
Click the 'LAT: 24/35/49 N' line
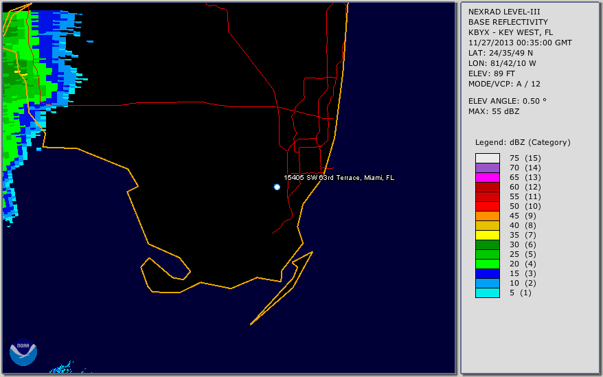(x=500, y=53)
